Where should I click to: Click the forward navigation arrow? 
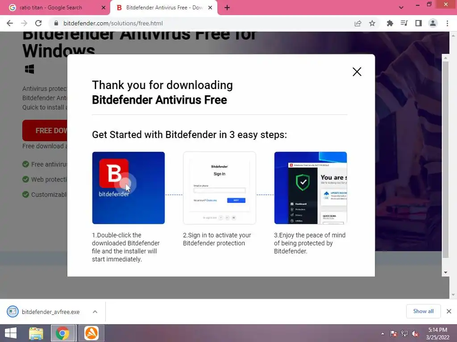[24, 23]
